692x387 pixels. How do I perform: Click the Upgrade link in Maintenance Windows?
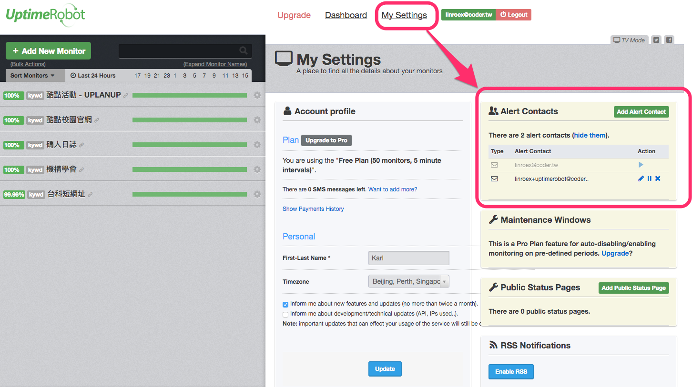click(615, 253)
